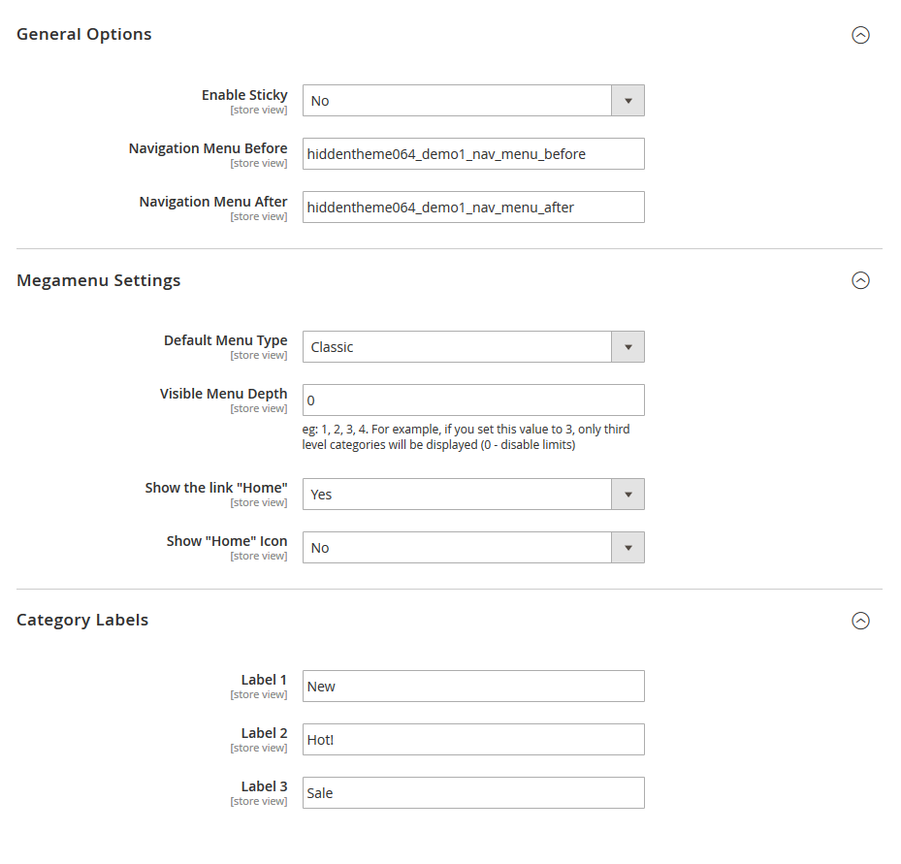Click the Navigation Menu After input field
Viewport: 901px width, 864px height.
pos(473,207)
